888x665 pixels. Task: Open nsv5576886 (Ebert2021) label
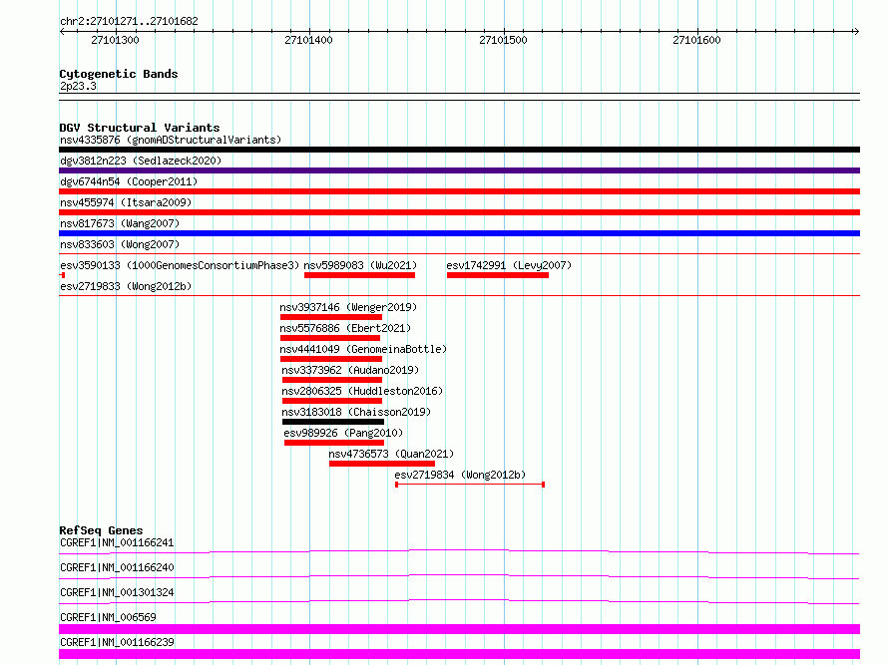click(345, 328)
